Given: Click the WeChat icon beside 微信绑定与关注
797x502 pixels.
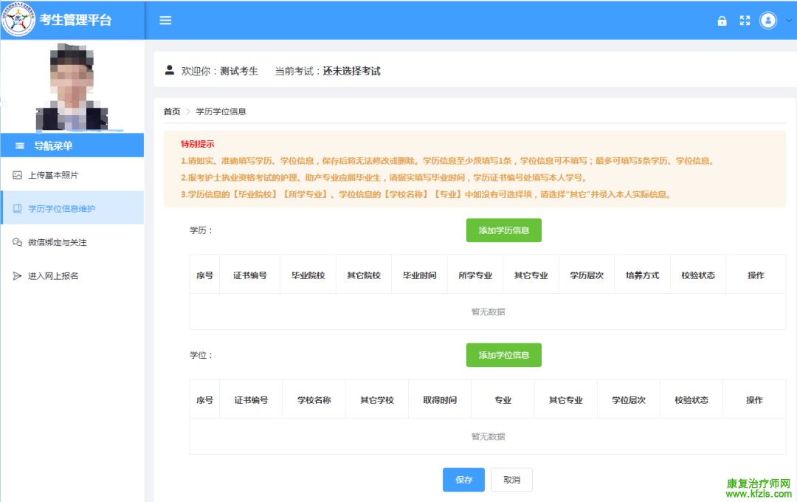Looking at the screenshot, I should click(18, 242).
